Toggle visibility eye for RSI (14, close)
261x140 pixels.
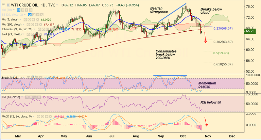27,97
